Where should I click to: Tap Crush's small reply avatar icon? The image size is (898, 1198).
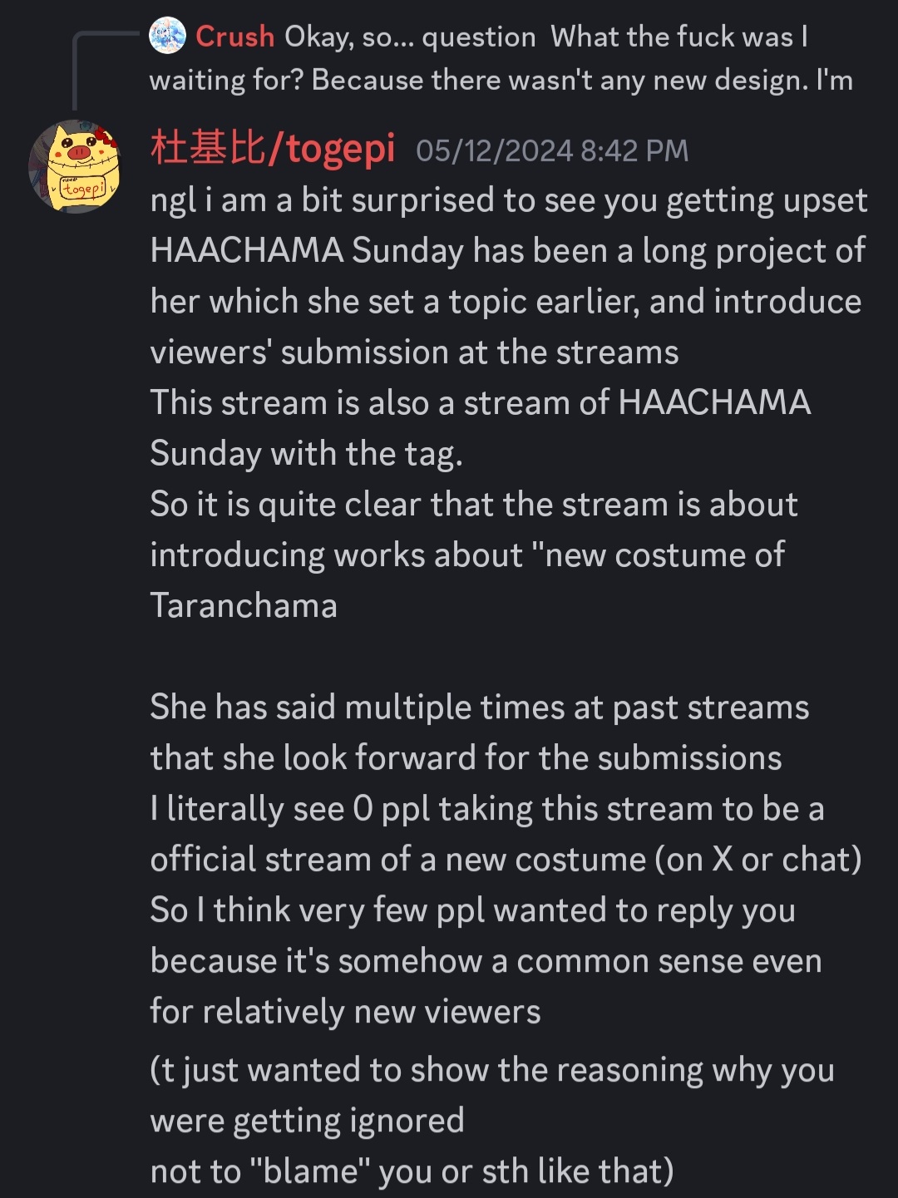tap(167, 37)
